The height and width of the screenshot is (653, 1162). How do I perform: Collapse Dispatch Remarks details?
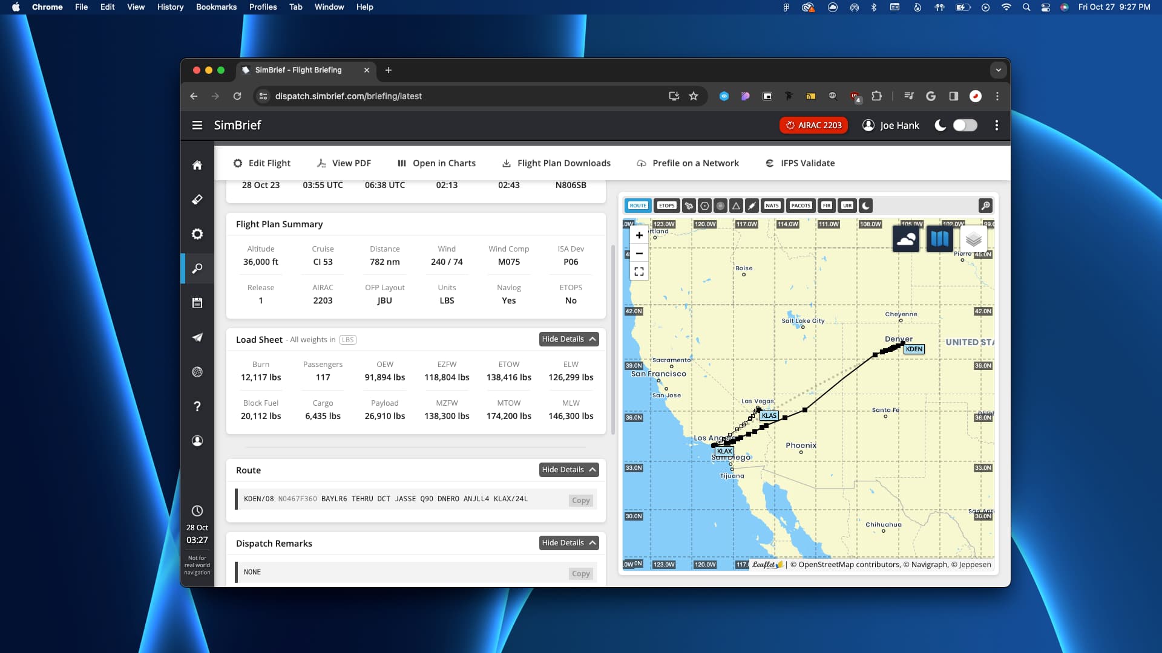tap(568, 543)
